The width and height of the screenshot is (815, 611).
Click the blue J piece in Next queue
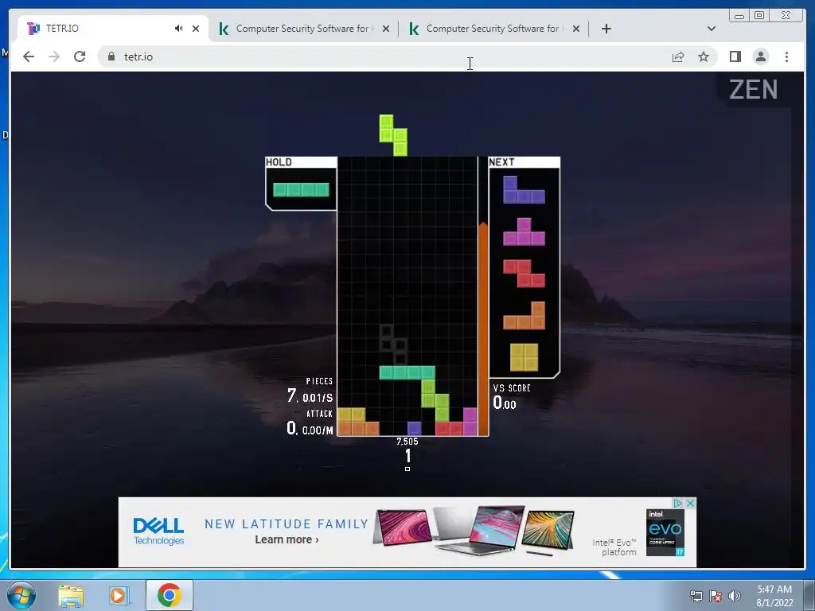click(524, 189)
